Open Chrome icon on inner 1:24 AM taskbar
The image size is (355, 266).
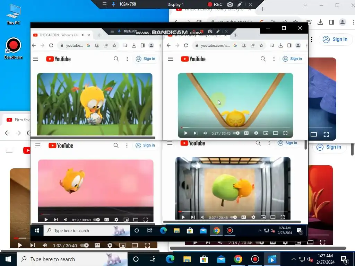216,230
